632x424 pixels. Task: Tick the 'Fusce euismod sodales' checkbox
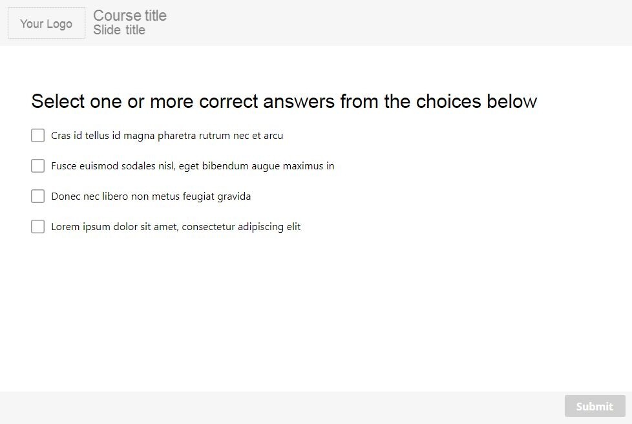(x=38, y=165)
